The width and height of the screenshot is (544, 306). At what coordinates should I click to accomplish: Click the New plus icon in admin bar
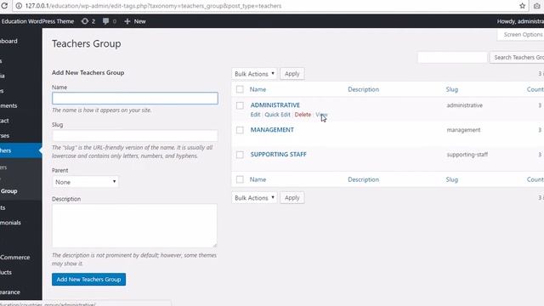point(127,21)
